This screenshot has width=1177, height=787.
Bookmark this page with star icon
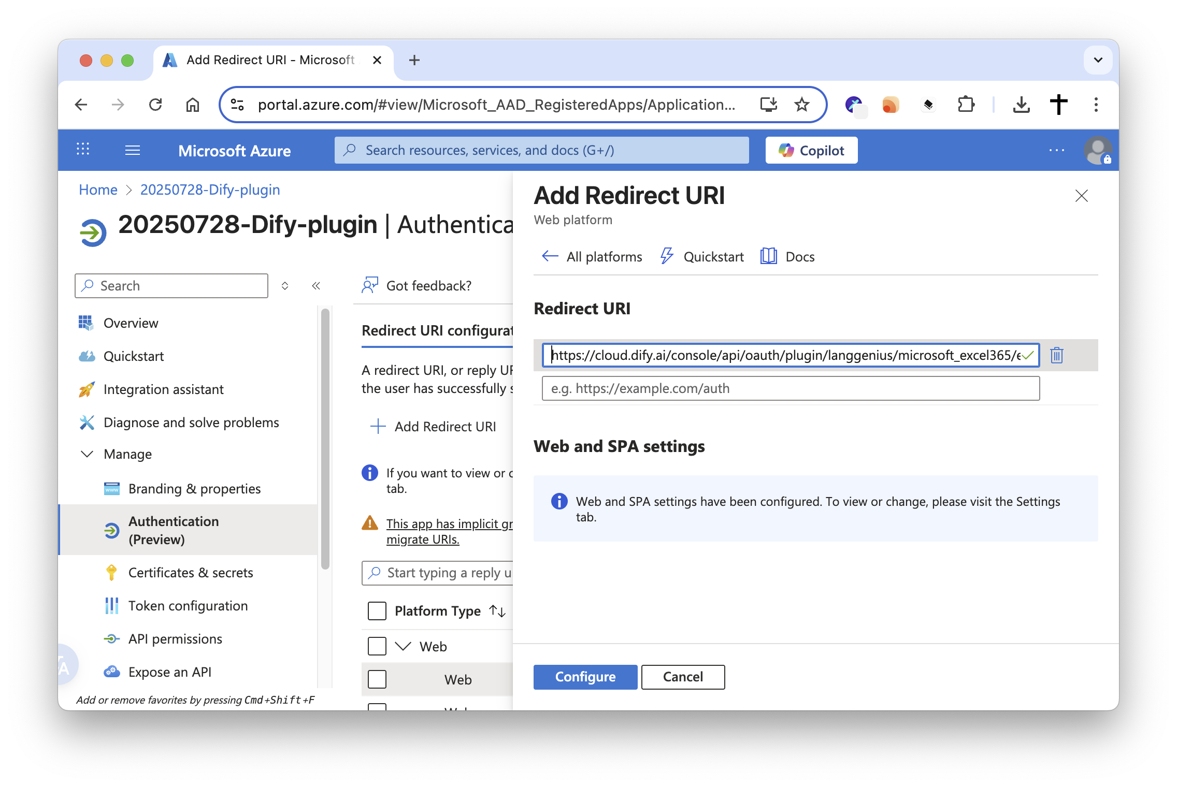coord(801,105)
